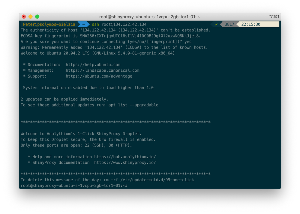This screenshot has width=300, height=214.
Task: Open the hub.analythium.io help link
Action: coord(125,157)
